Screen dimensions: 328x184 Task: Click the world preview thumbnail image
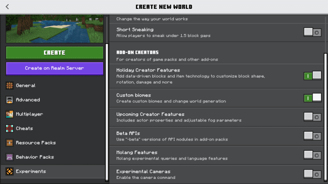coord(54,29)
